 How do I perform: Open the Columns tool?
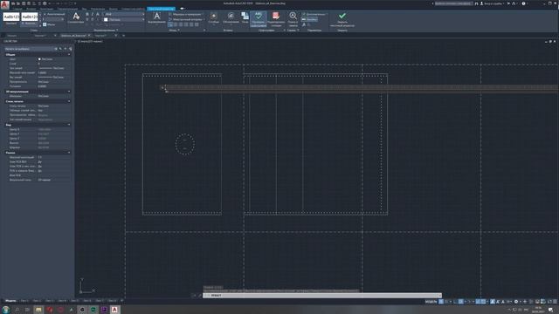[x=213, y=17]
